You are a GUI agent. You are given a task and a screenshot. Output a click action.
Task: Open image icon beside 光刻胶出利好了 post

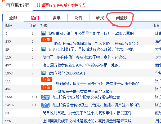click(x=43, y=49)
